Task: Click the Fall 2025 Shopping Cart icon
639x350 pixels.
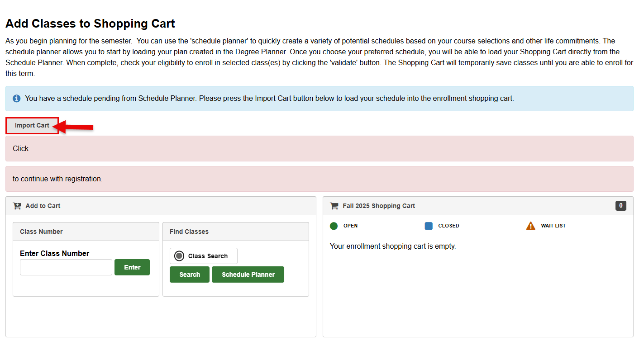Action: coord(334,205)
